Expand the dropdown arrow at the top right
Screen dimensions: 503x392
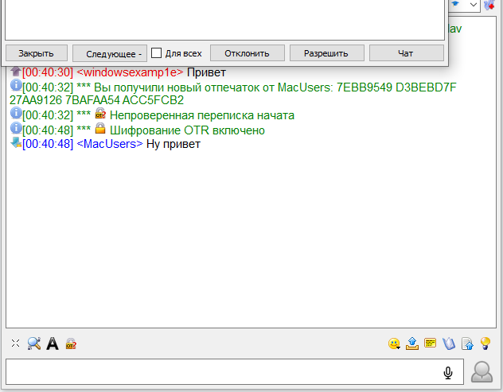coord(474,5)
